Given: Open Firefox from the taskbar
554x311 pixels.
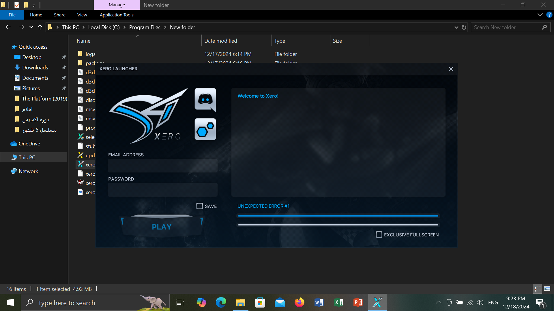Looking at the screenshot, I should coord(299,302).
